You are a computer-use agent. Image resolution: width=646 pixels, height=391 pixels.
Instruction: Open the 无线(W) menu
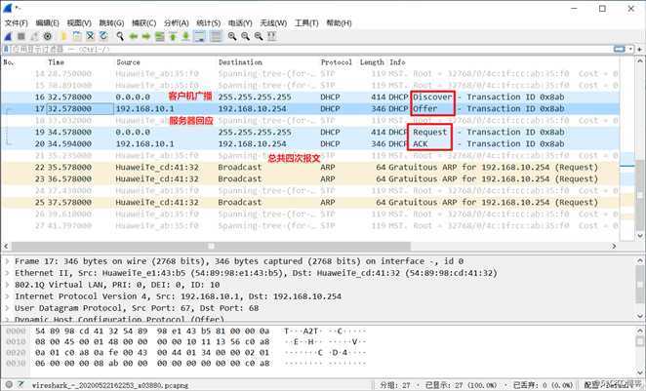tap(273, 23)
